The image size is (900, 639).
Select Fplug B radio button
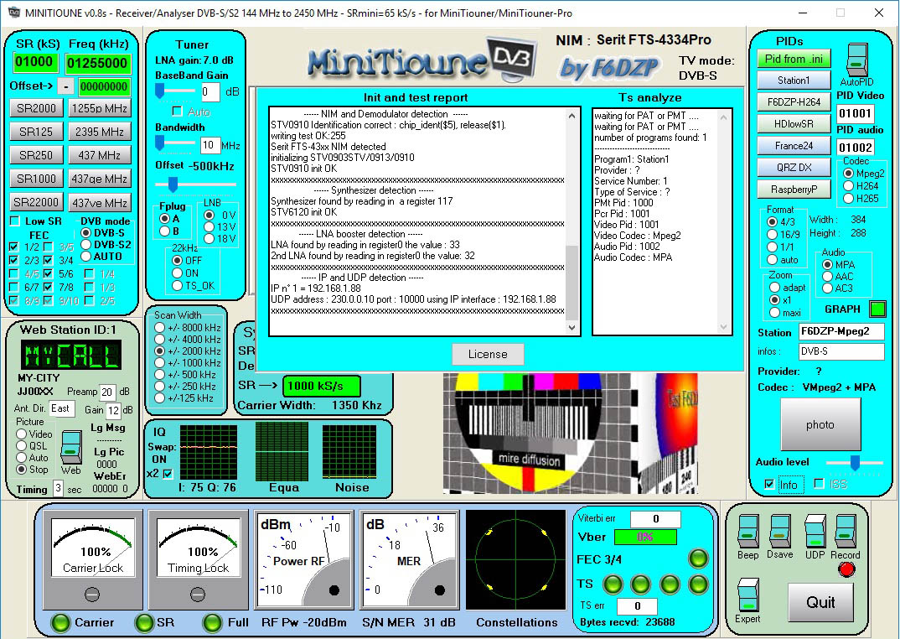(x=165, y=231)
